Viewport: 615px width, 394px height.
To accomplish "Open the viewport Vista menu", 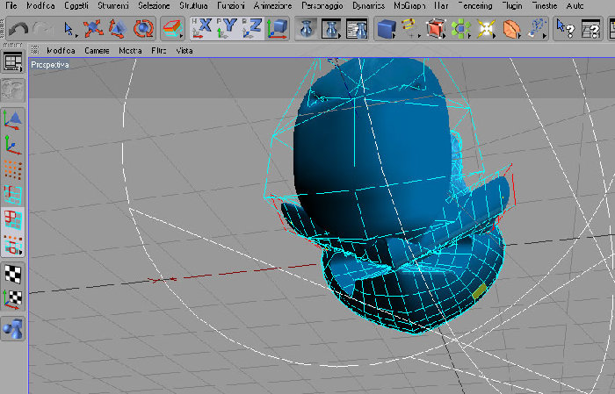I will point(184,51).
